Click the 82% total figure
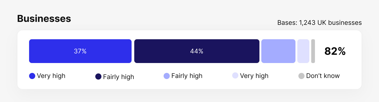This screenshot has width=379, height=102. pyautogui.click(x=335, y=51)
